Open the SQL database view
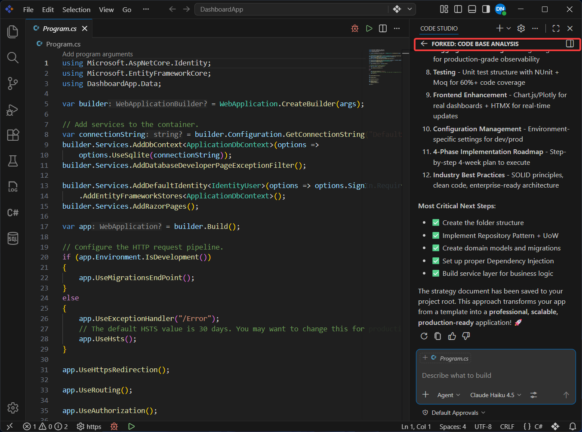 point(13,238)
